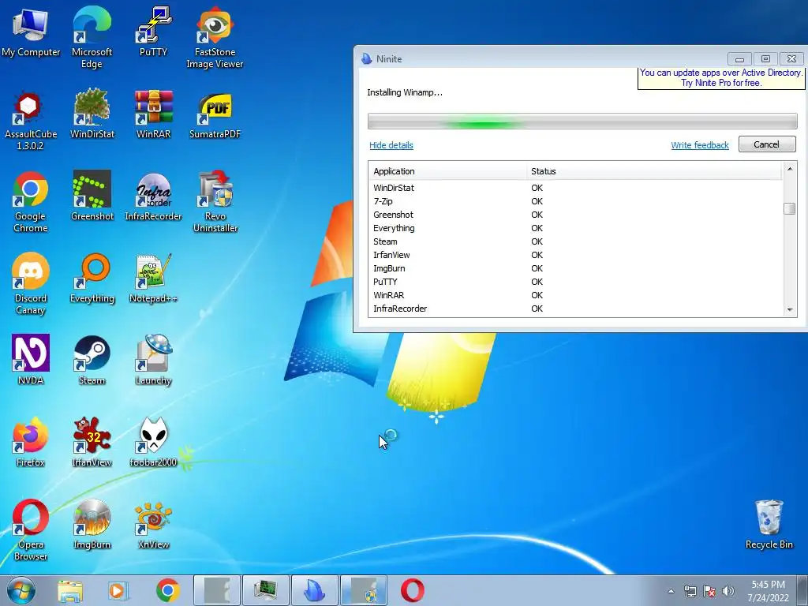The image size is (808, 606).
Task: Select WinRAR desktop shortcut
Action: pos(153,114)
